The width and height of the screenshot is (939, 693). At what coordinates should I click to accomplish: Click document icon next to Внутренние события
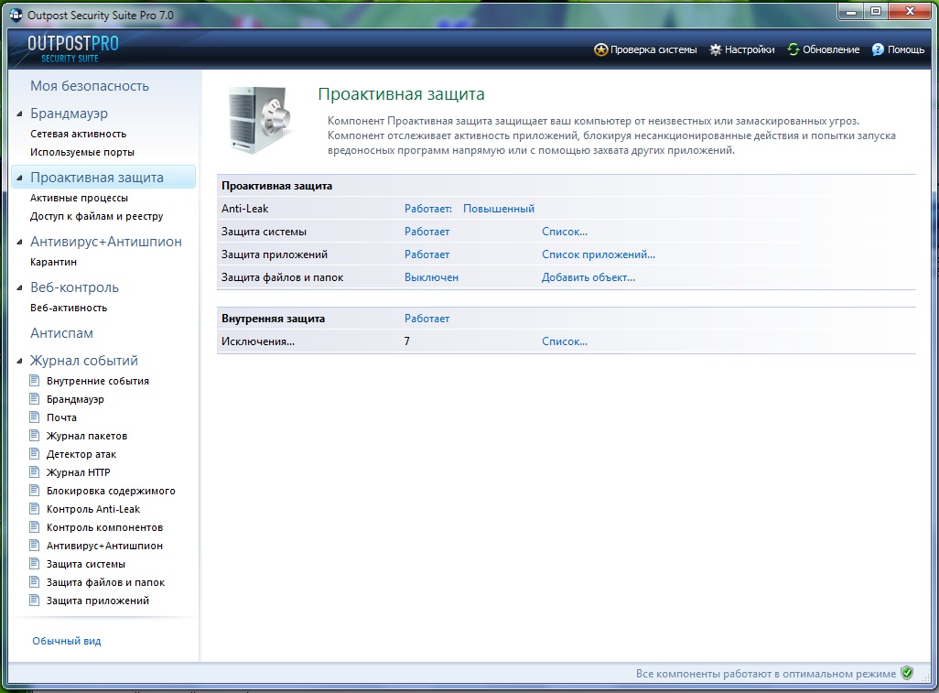coord(35,380)
